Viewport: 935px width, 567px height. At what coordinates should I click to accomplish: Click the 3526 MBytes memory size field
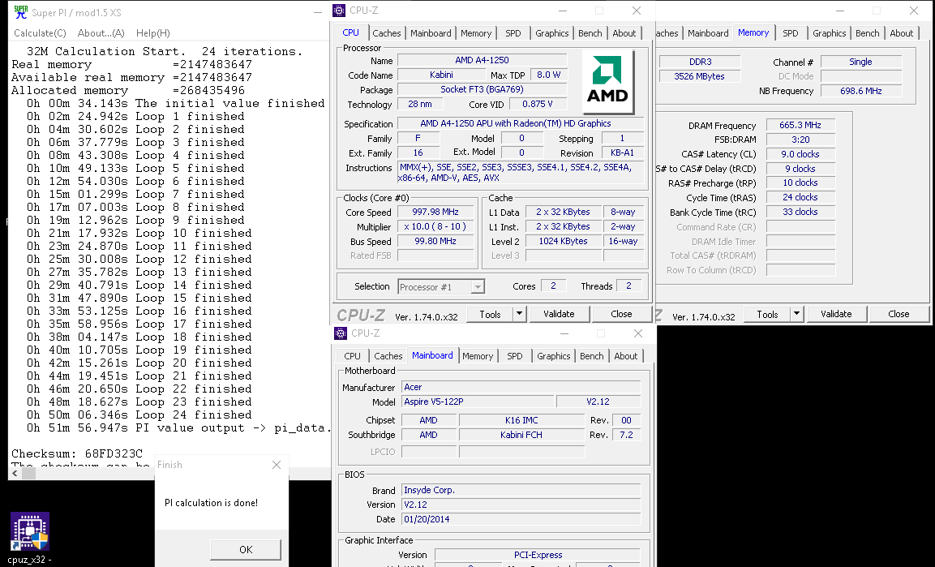[x=700, y=76]
